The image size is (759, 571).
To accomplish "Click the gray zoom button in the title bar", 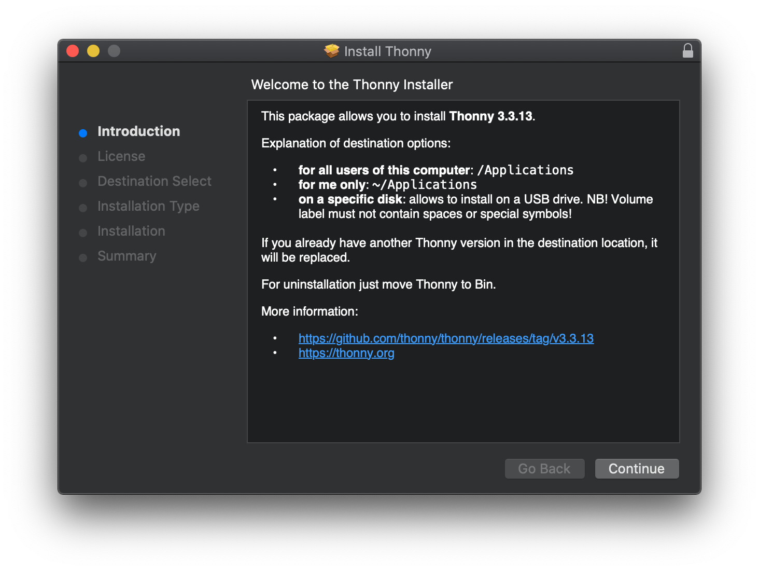I will [114, 51].
